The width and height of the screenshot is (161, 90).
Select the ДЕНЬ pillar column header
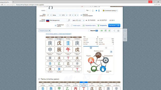click(59, 37)
